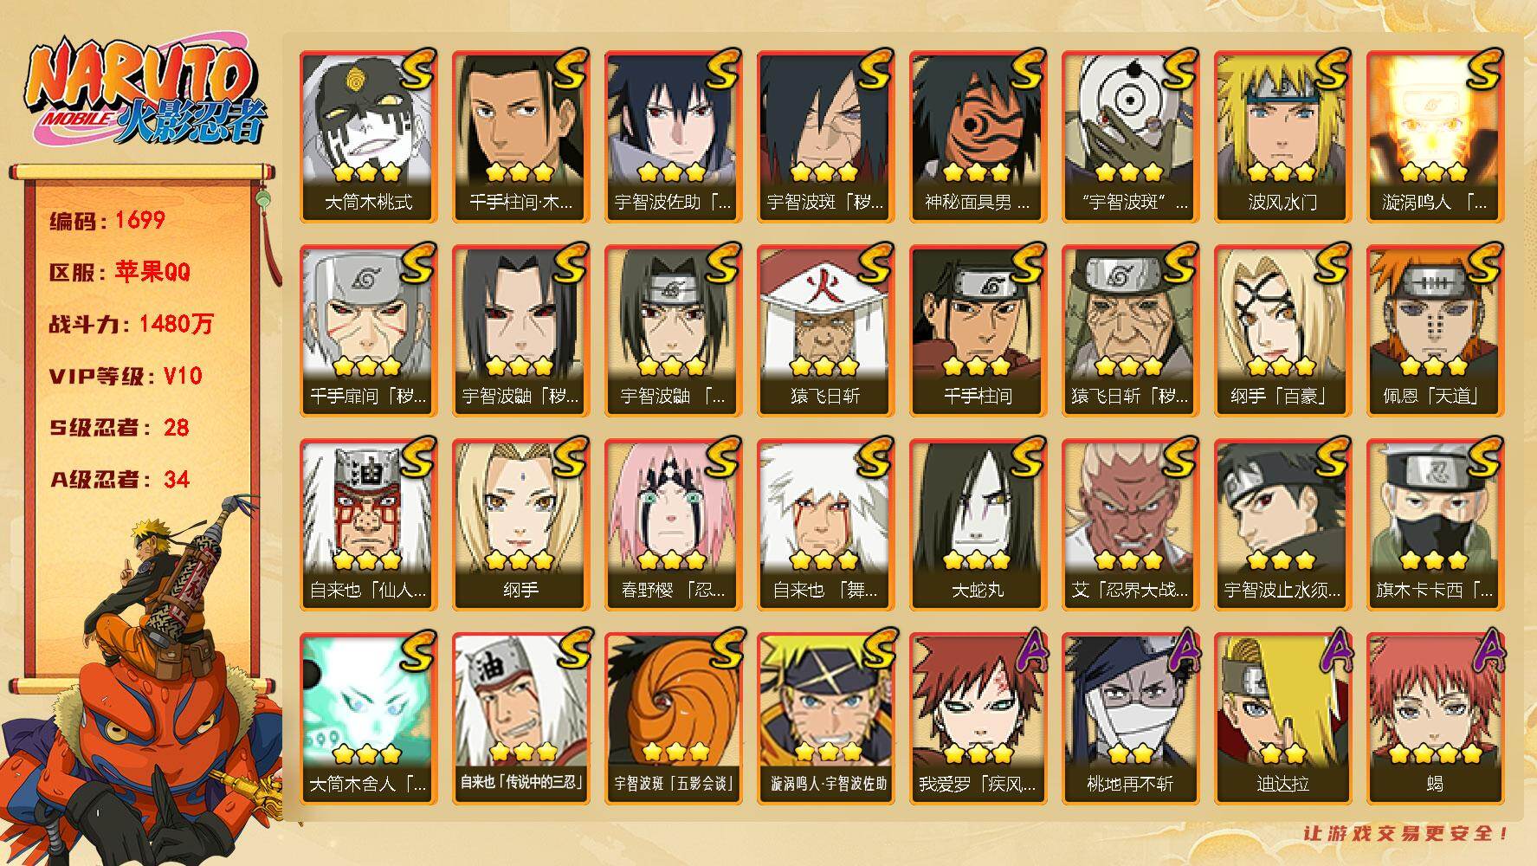The width and height of the screenshot is (1537, 866).
Task: Click the 战斗力: 1480万 stat line
Action: tap(131, 324)
